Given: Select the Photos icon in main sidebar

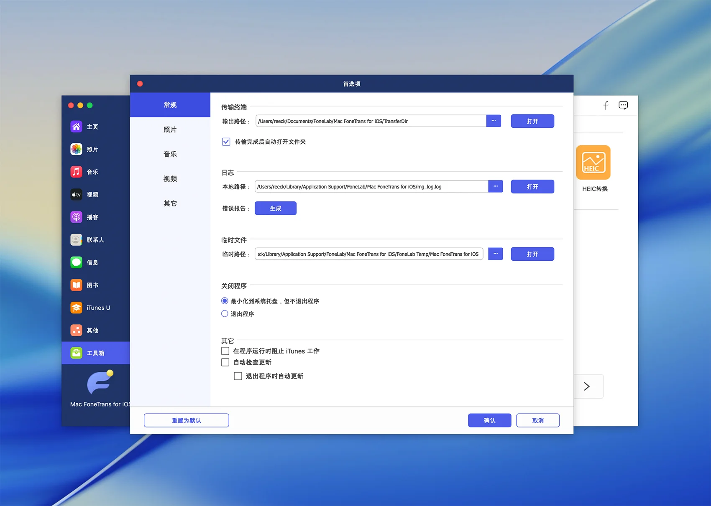Looking at the screenshot, I should click(76, 149).
